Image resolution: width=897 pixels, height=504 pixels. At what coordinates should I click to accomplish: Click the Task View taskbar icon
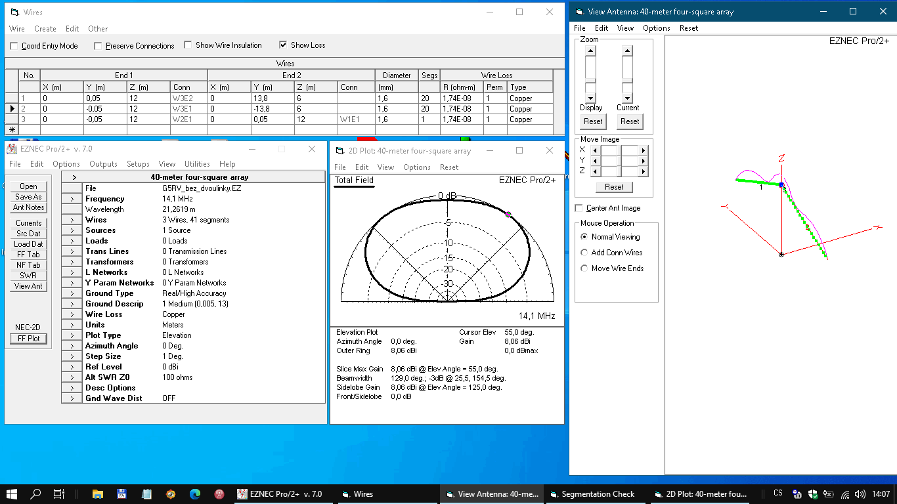pos(58,494)
